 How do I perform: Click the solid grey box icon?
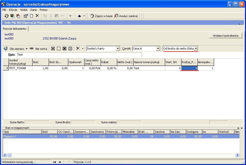pos(70,49)
